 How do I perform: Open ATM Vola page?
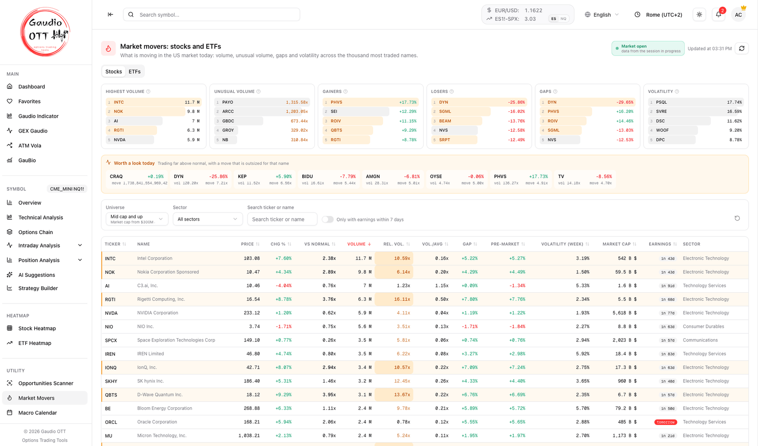click(x=45, y=146)
